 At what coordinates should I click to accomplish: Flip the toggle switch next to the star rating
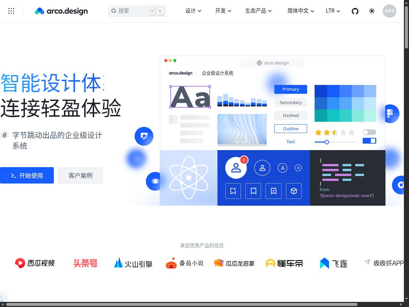tap(369, 132)
